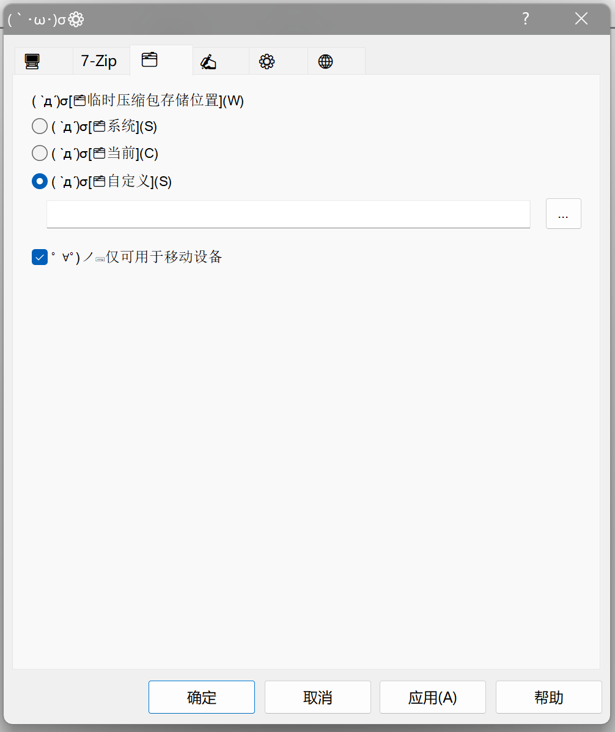Viewport: 615px width, 732px height.
Task: Select the folder icon tab
Action: (161, 60)
